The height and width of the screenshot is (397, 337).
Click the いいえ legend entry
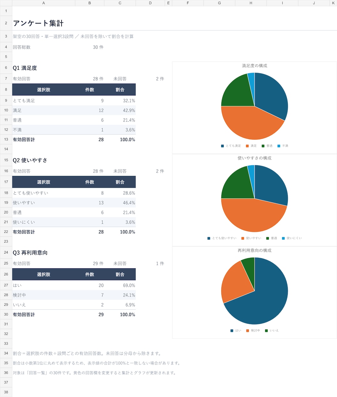272,330
